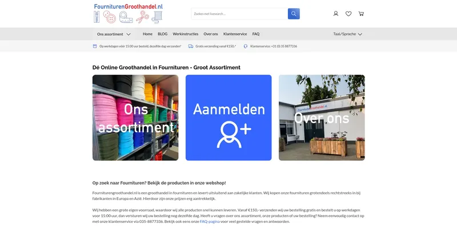
Task: Follow the FAQ-pagina link in text
Action: click(210, 222)
